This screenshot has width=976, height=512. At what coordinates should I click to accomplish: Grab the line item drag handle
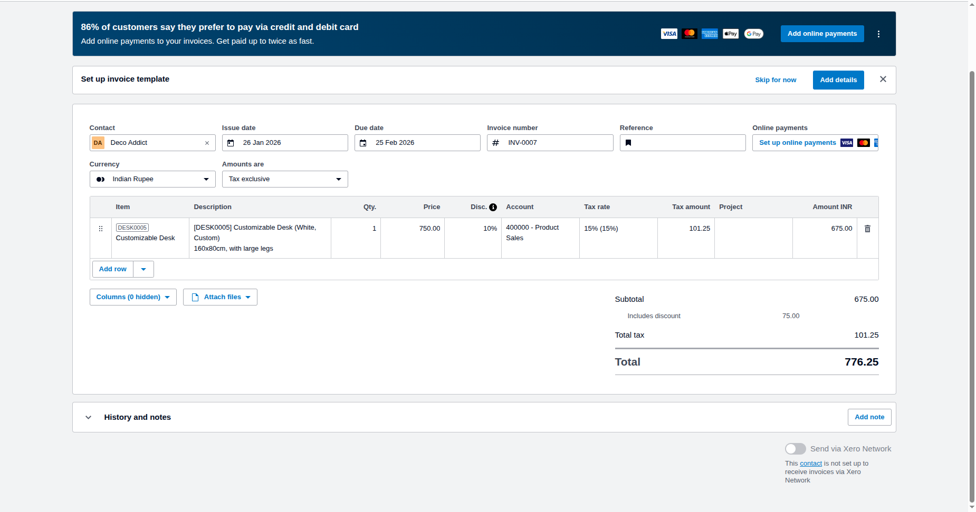(x=101, y=229)
